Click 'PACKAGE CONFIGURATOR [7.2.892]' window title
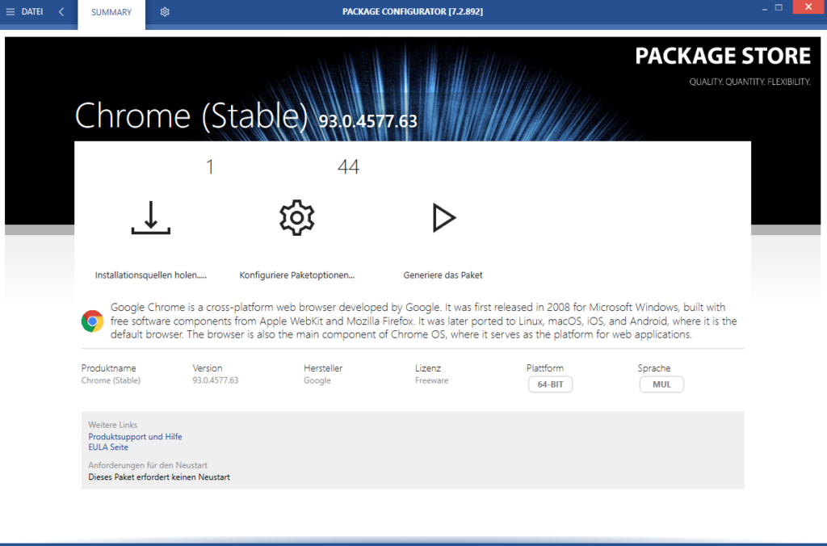Image resolution: width=827 pixels, height=546 pixels. click(x=413, y=11)
